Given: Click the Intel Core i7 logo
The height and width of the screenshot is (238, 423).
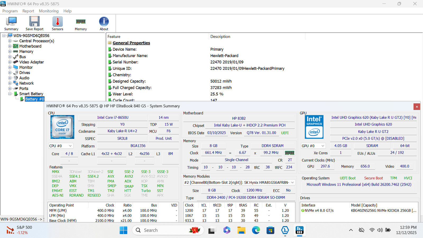Looking at the screenshot, I should click(62, 127).
